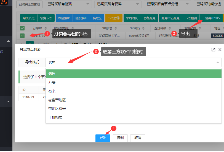This screenshot has height=152, width=224.
Task: Toggle the checkbox for order 2118779 row
Action: click(22, 35)
